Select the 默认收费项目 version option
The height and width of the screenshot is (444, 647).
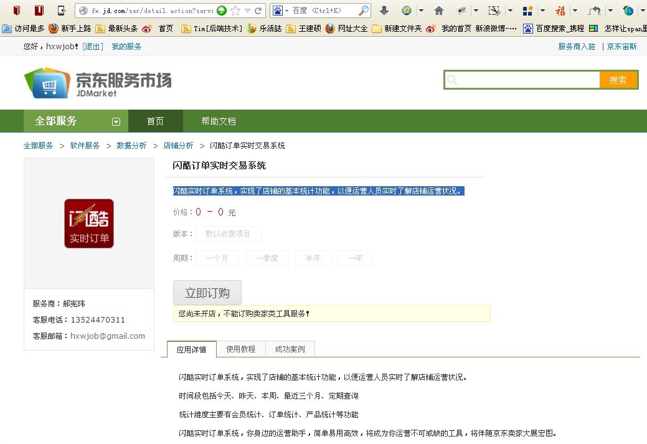point(228,234)
